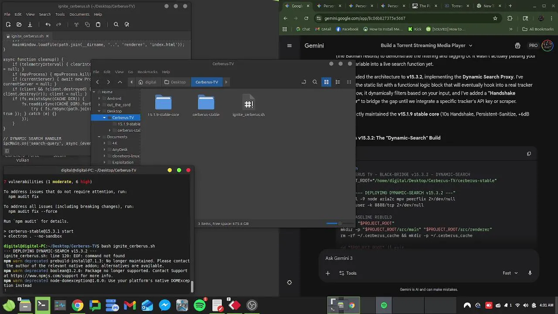This screenshot has width=558, height=314.
Task: Click terminal window vertical scrollbar
Action: [x=192, y=287]
